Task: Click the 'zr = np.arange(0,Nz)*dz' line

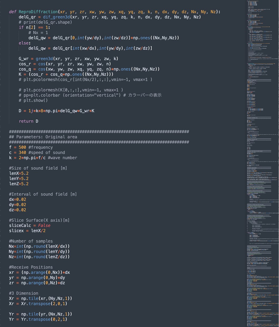Action: click(x=37, y=283)
